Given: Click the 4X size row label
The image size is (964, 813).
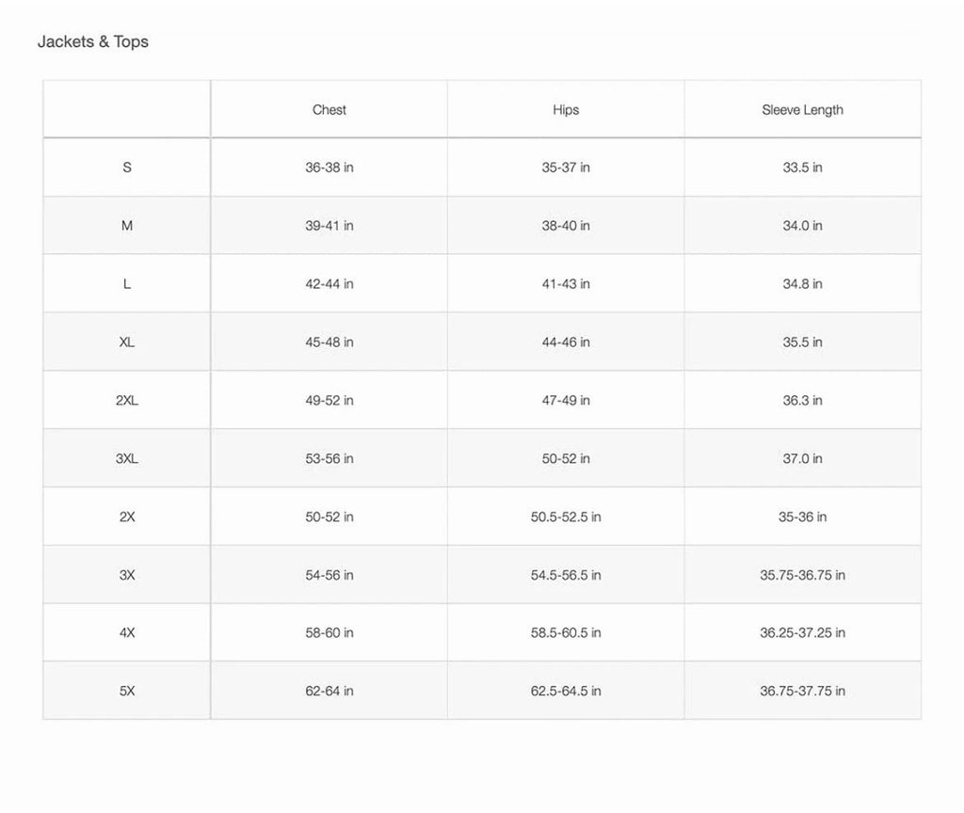Looking at the screenshot, I should [127, 633].
